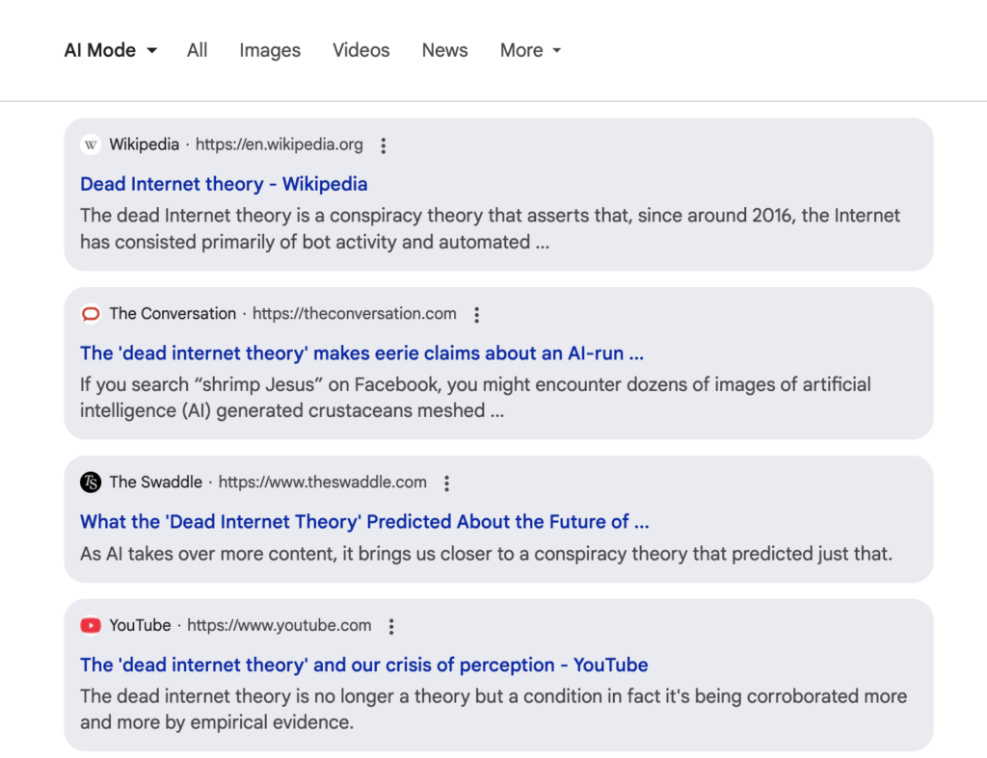Open three-dot options for YouTube result
Screen dimensions: 987x758
391,626
